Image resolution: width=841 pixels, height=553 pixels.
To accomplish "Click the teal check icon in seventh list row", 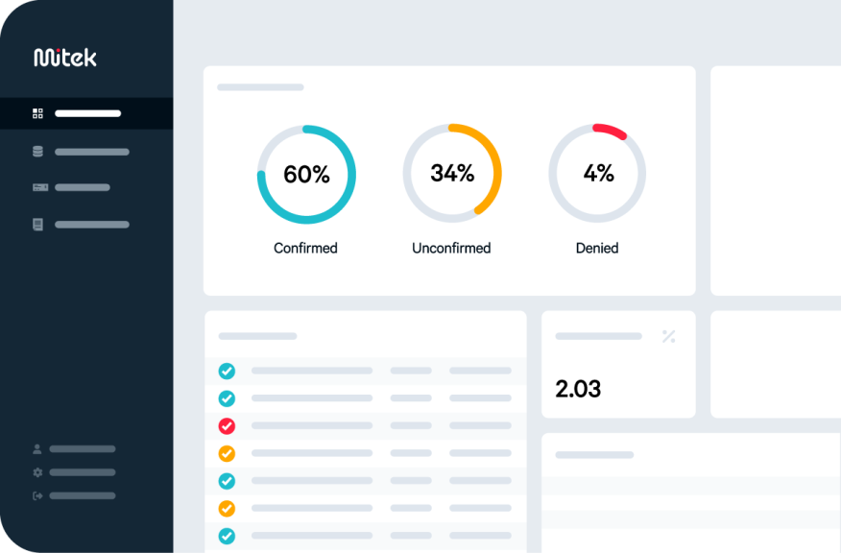I will (227, 536).
